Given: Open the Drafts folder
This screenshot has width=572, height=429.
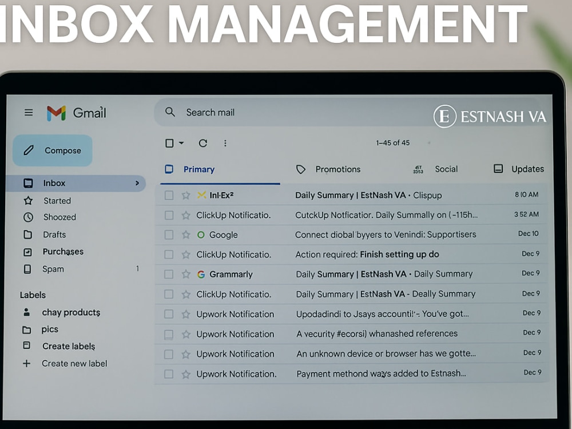Looking at the screenshot, I should point(54,235).
